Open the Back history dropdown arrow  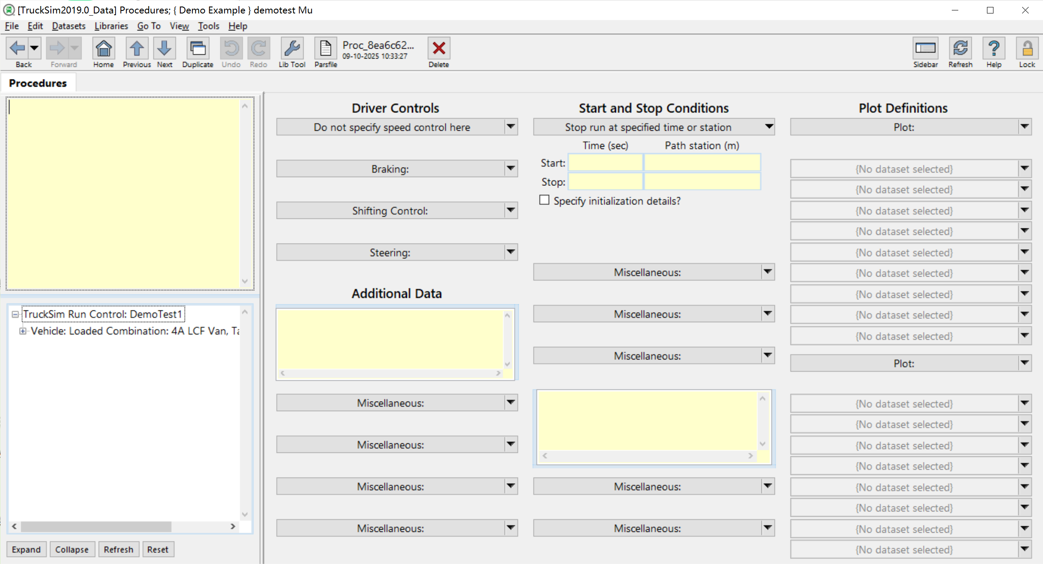(x=34, y=48)
